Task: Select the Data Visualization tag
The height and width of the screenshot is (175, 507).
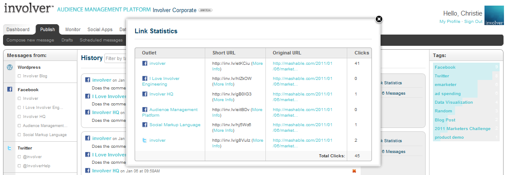Action: [x=454, y=102]
